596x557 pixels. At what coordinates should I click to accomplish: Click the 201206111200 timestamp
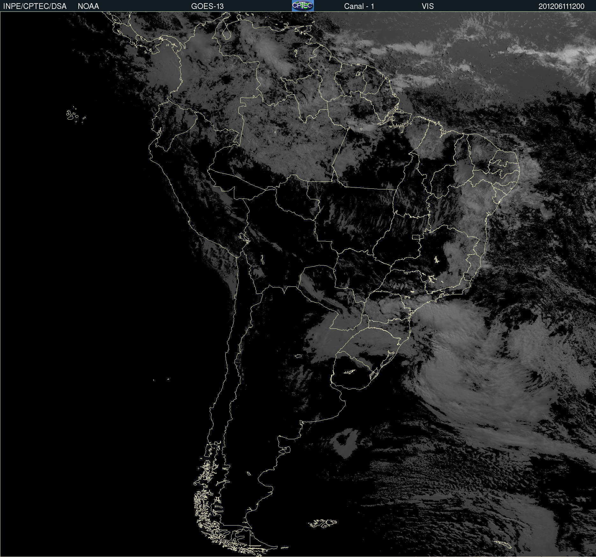(561, 6)
